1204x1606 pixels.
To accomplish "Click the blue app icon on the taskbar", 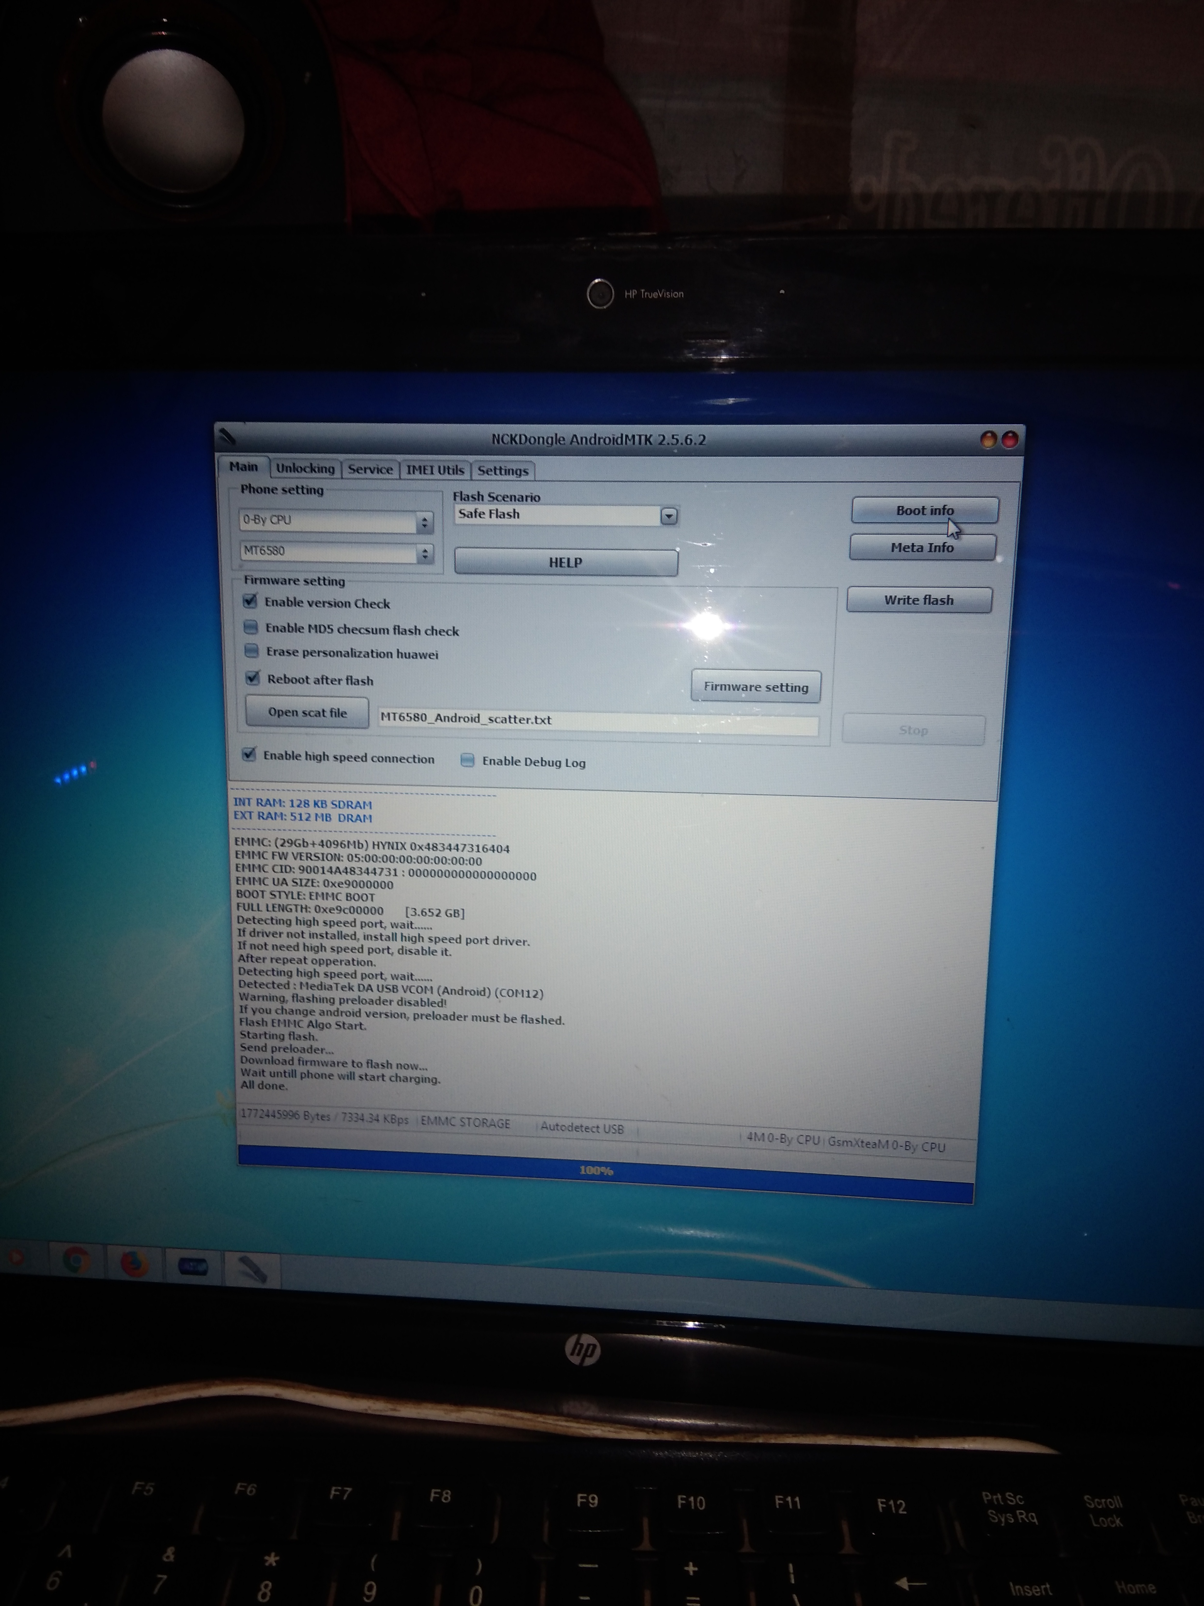I will (x=193, y=1266).
